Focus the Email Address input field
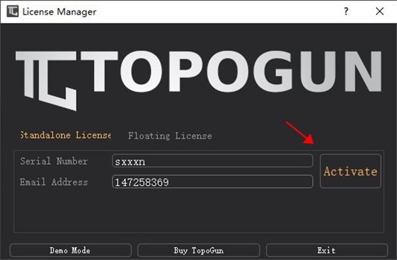This screenshot has width=397, height=260. pyautogui.click(x=212, y=181)
